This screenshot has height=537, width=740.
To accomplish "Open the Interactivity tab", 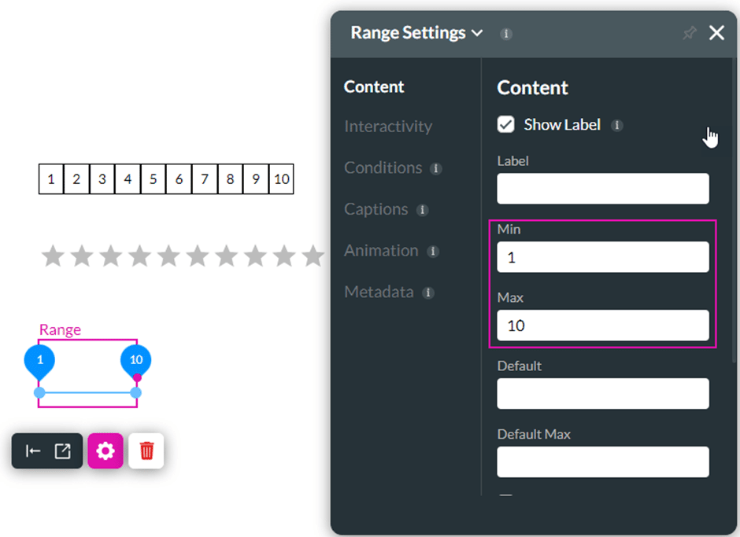I will (x=388, y=127).
